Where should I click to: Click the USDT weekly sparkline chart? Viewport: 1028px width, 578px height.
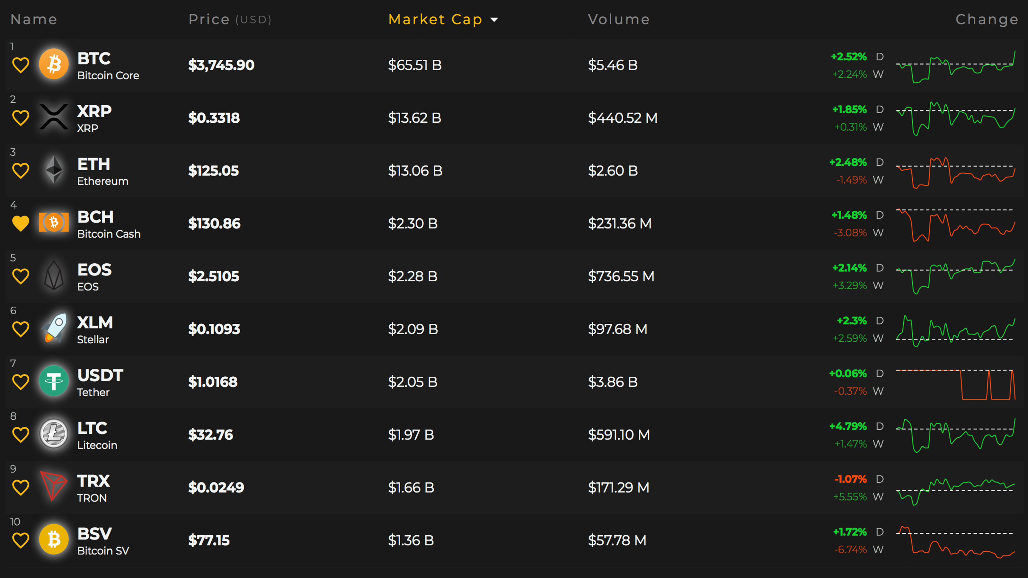955,384
